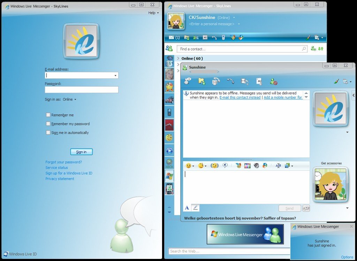This screenshot has width=357, height=261.
Task: Click the groups icon in contact list toolbar
Action: coord(196,38)
